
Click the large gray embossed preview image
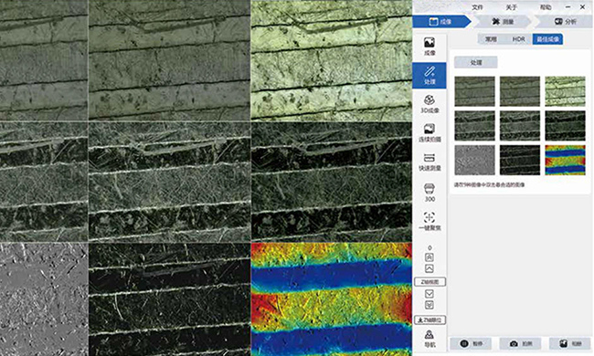pos(44,299)
